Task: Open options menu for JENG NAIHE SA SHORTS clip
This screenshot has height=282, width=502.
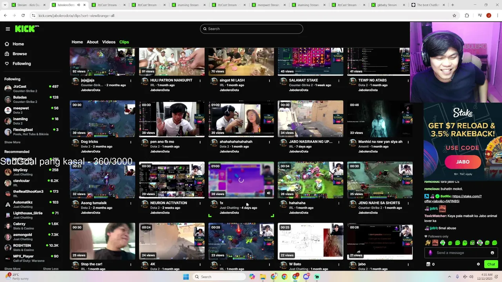Action: coord(408,203)
